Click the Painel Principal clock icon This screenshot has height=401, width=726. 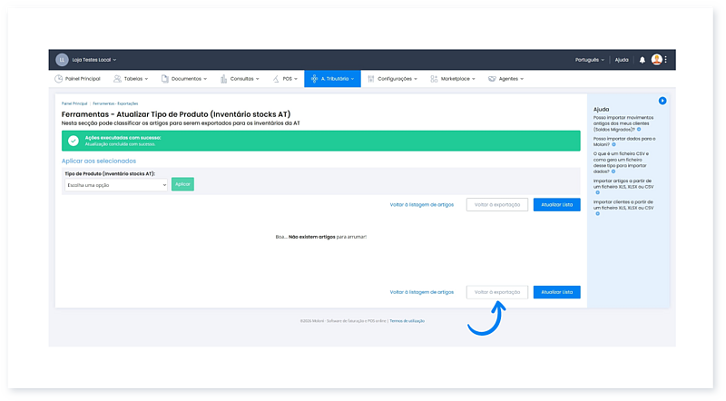58,79
